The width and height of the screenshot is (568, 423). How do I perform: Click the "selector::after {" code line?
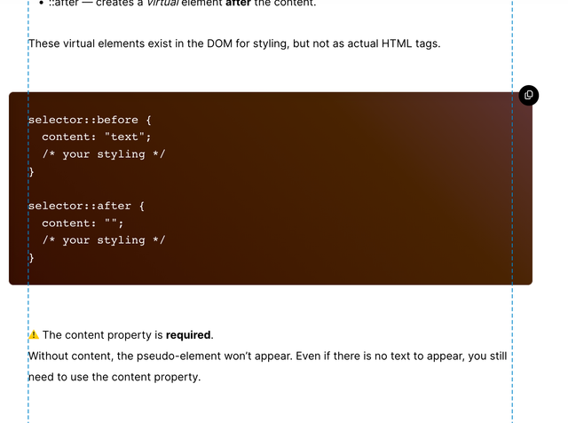87,206
